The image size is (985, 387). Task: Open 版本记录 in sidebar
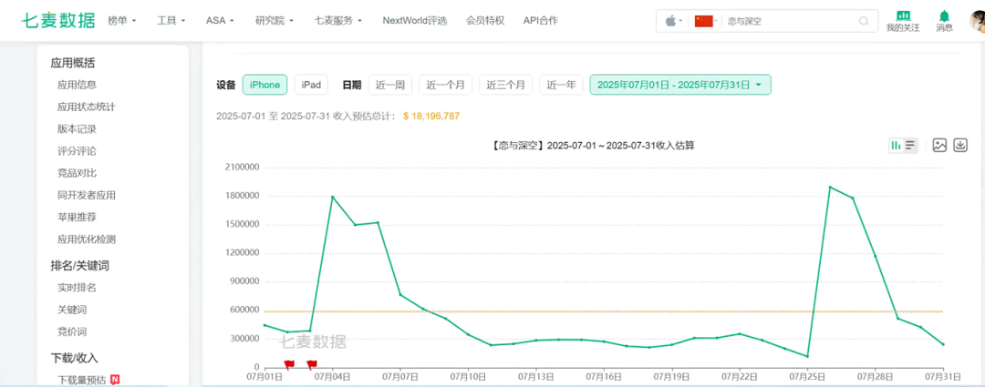(x=77, y=128)
